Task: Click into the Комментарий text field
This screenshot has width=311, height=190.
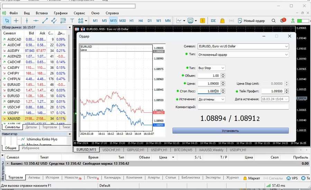Action: [x=243, y=107]
